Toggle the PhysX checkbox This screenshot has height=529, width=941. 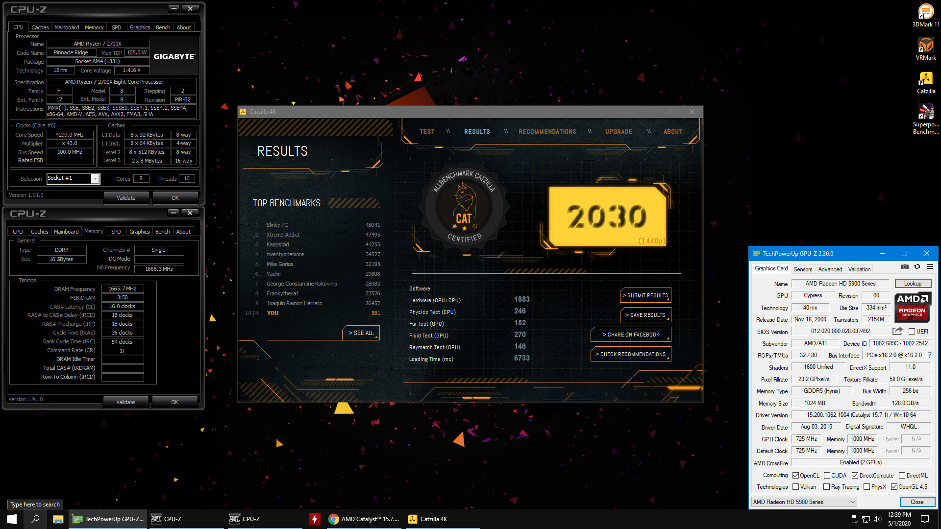(x=867, y=486)
